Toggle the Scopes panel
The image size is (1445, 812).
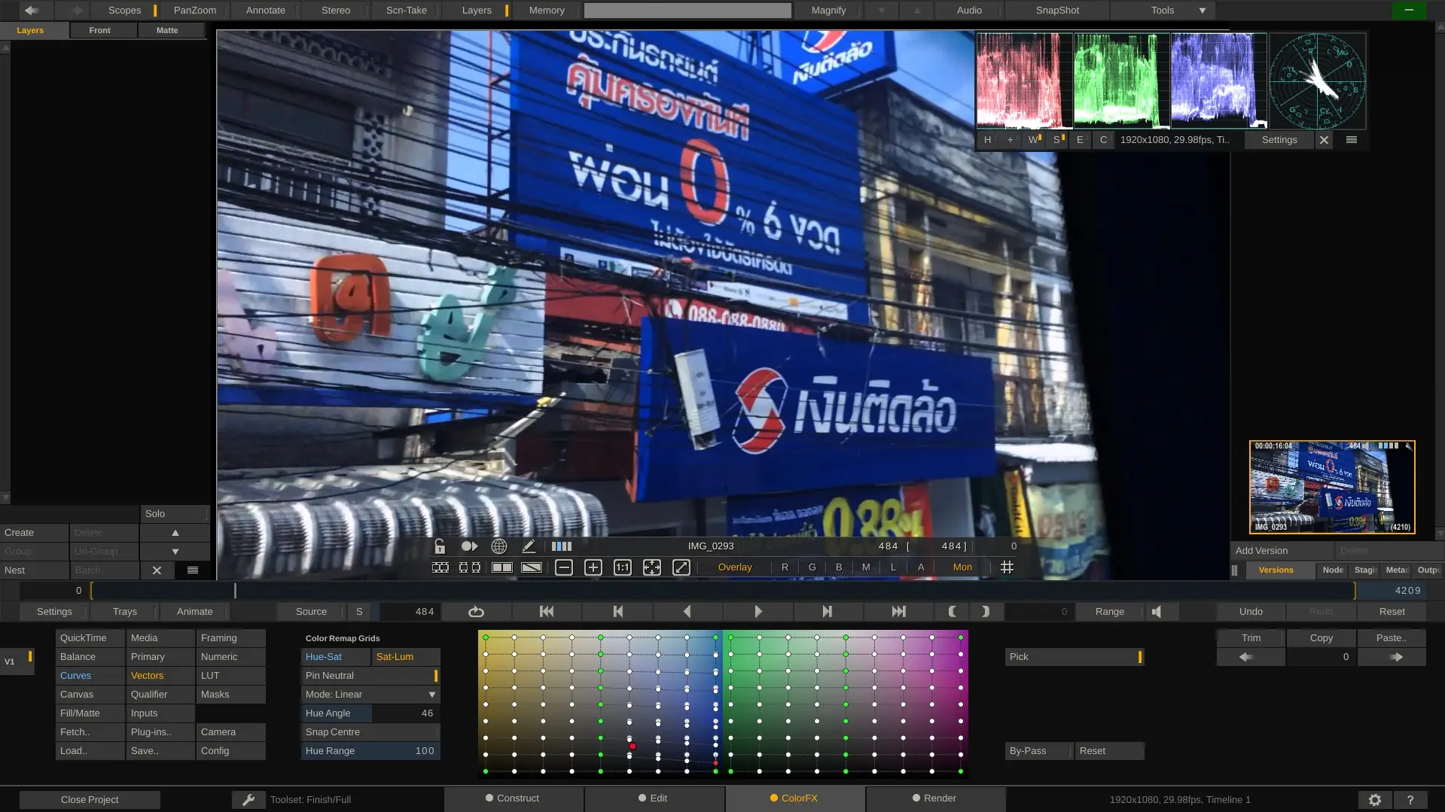coord(125,11)
